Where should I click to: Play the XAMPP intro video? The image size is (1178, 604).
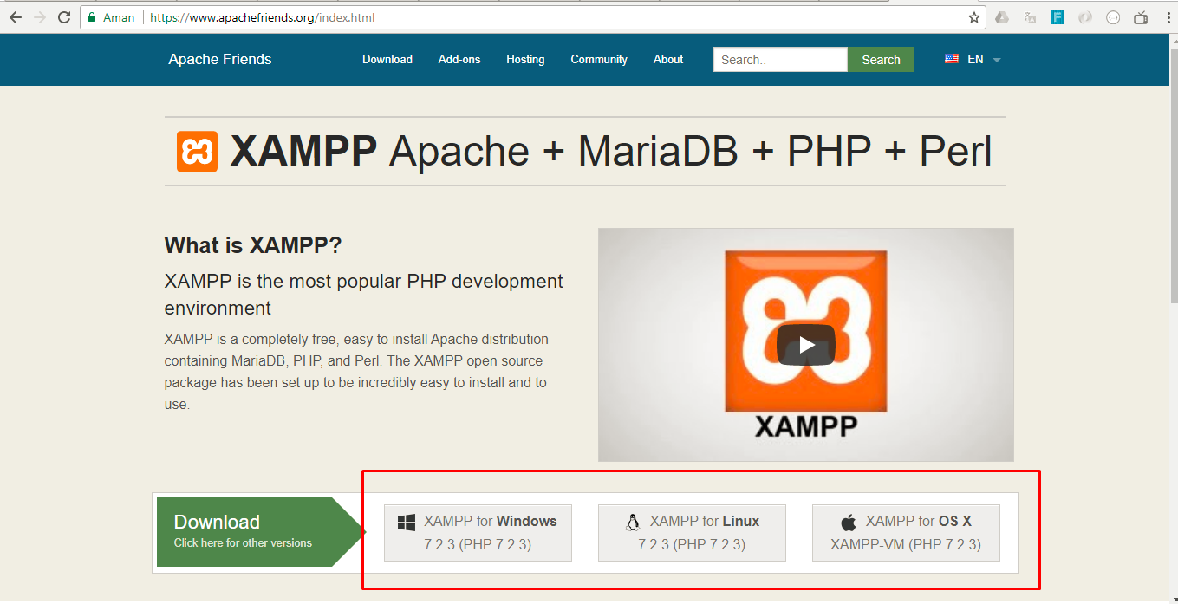[x=806, y=345]
